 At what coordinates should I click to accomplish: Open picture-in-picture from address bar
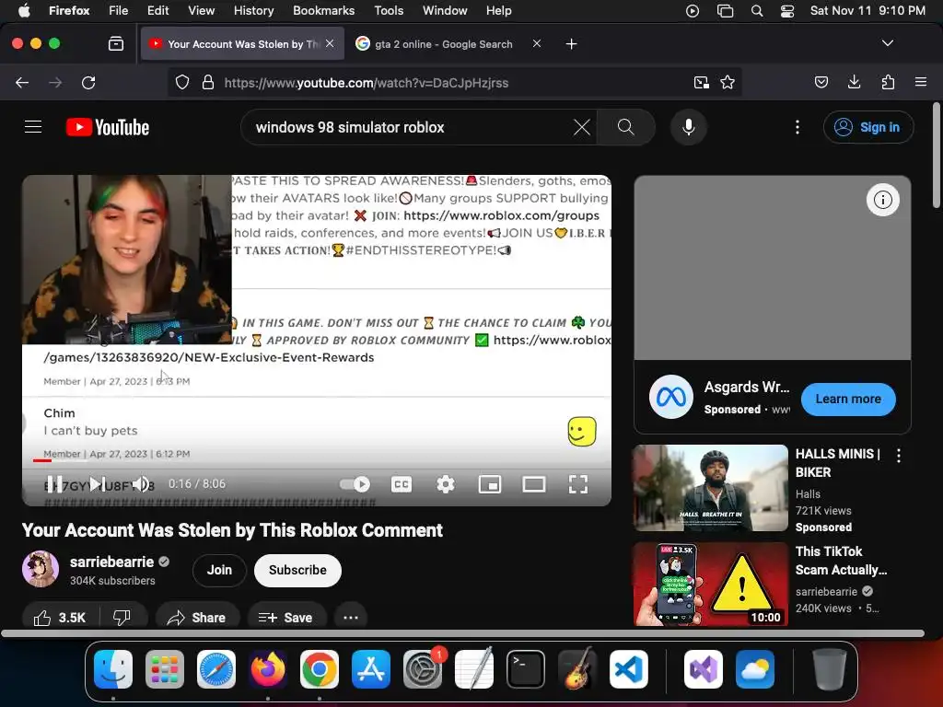click(701, 82)
